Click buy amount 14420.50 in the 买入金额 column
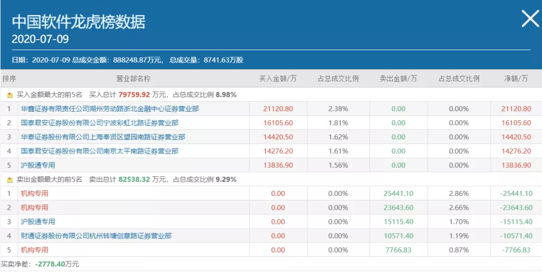Viewport: 542px width, 272px height. (278, 137)
